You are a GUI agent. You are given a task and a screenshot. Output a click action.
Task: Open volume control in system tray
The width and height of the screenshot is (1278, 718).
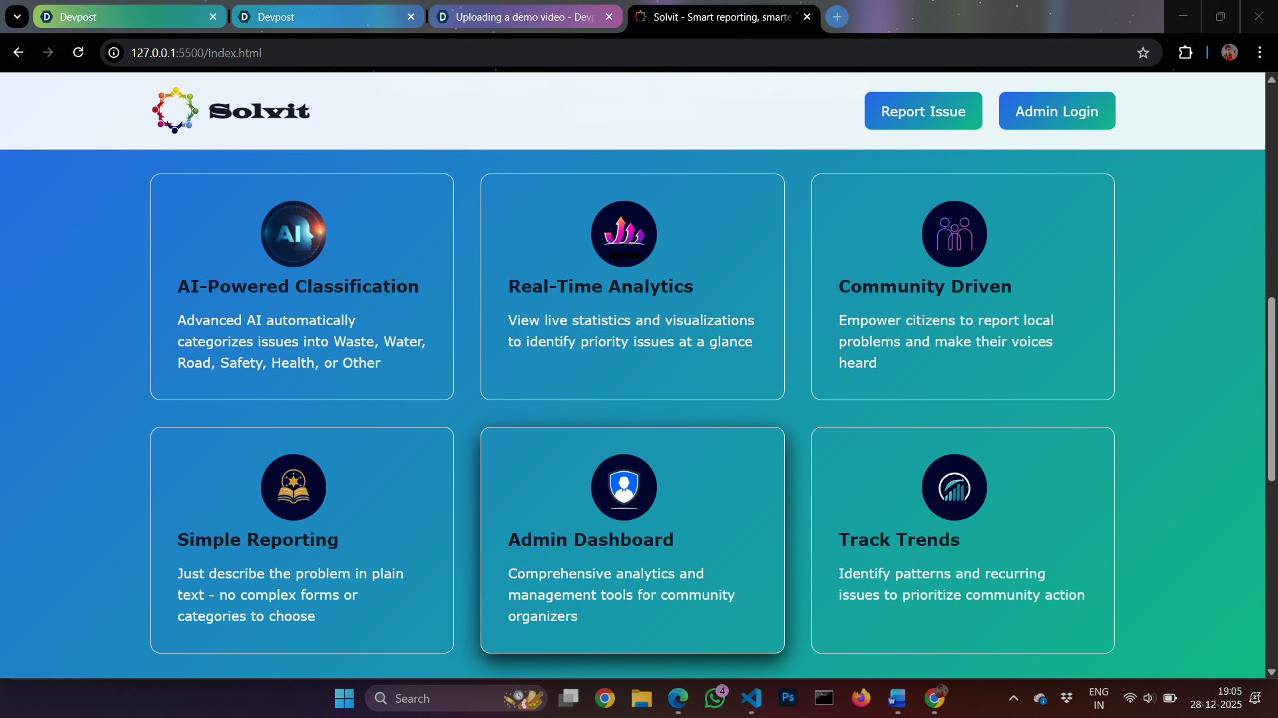(x=1149, y=698)
